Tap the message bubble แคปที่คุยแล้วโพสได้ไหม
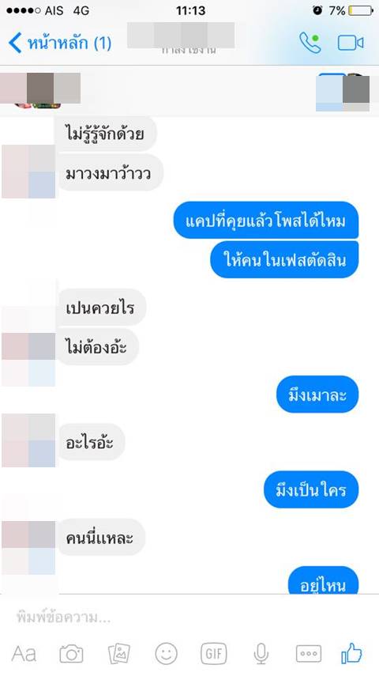The height and width of the screenshot is (676, 379). coord(266,221)
